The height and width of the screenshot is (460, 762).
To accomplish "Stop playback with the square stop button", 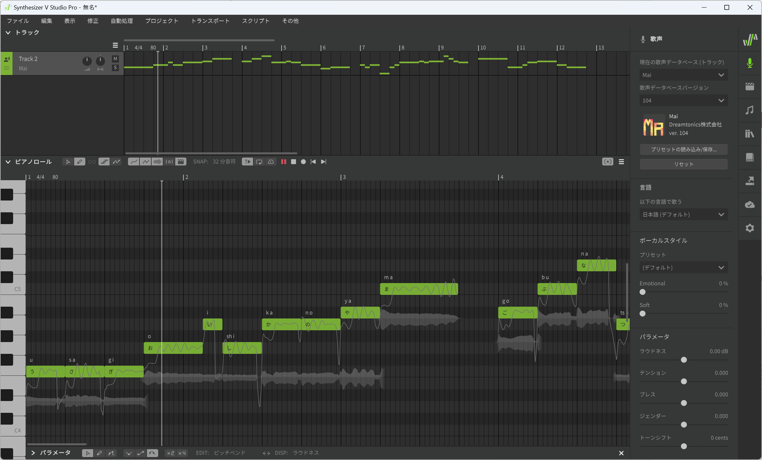I will click(x=294, y=162).
